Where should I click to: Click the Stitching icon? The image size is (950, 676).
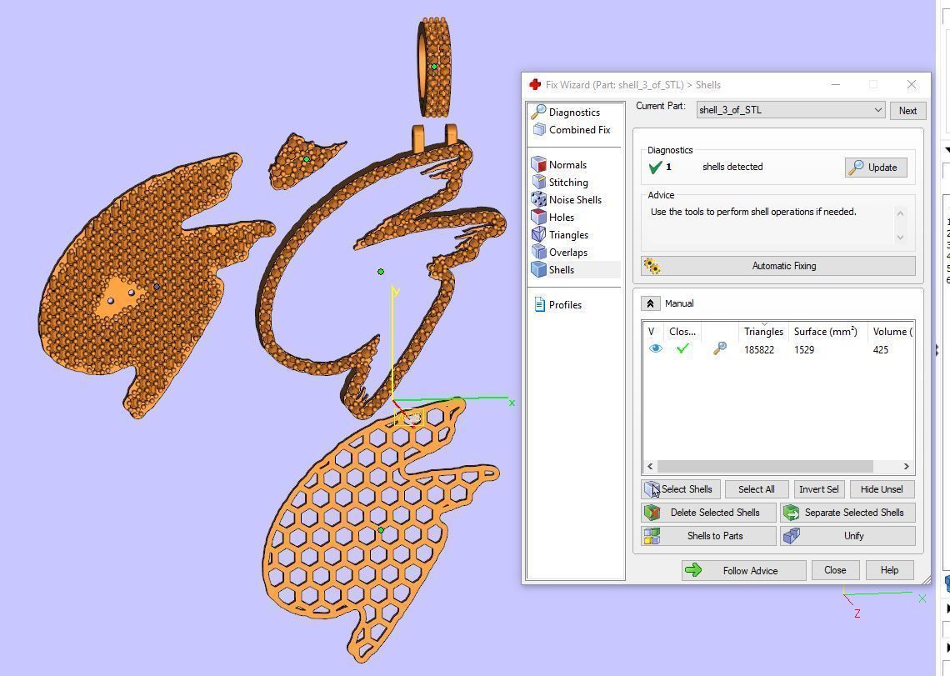[538, 182]
